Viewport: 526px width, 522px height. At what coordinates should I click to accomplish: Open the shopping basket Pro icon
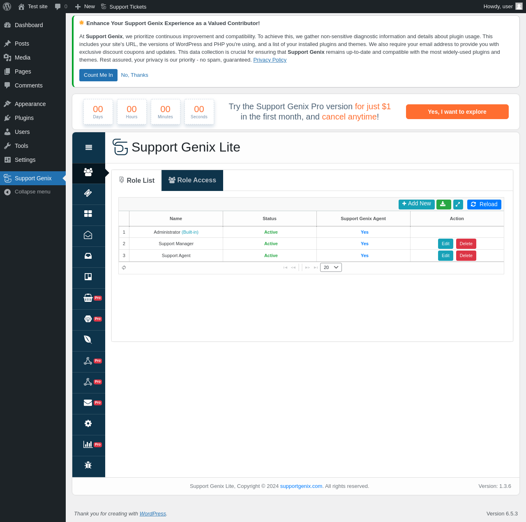coord(88,298)
